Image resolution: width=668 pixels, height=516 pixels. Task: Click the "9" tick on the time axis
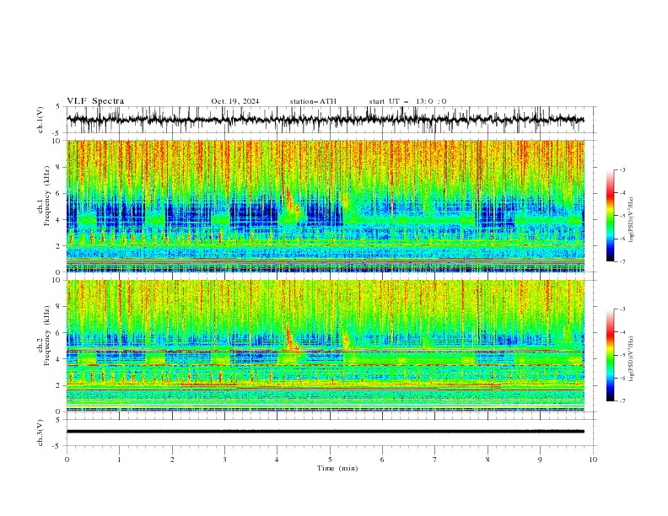(x=540, y=460)
